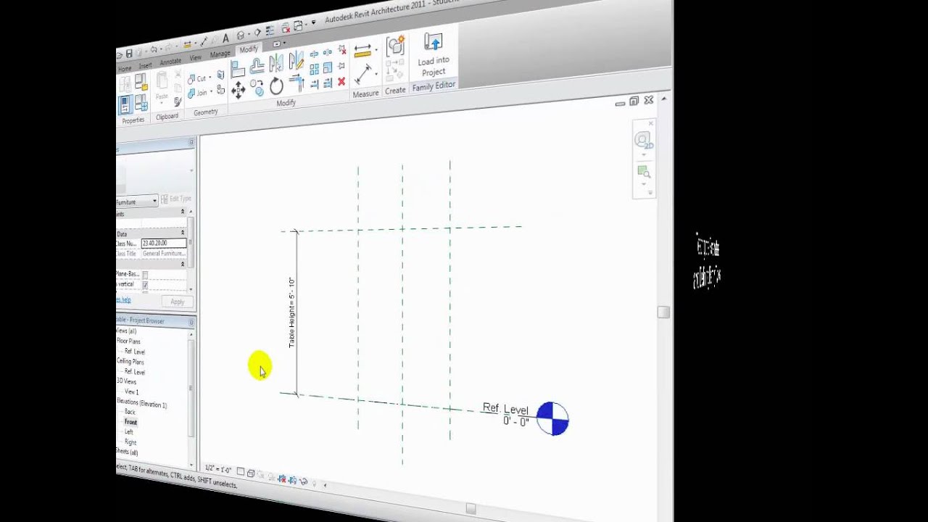Viewport: 928px width, 522px height.
Task: Click the blue Ref. Level head symbol
Action: (x=552, y=418)
